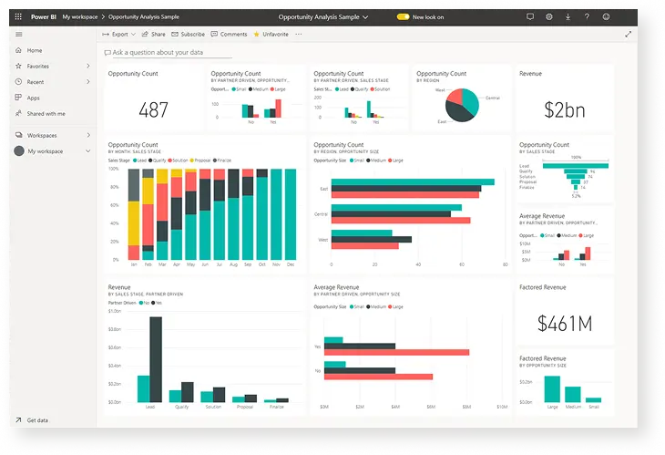Click the Recent clock icon
This screenshot has height=455, width=665.
(x=18, y=81)
